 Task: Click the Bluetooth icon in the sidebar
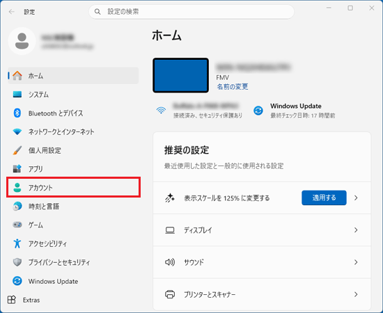pos(17,113)
